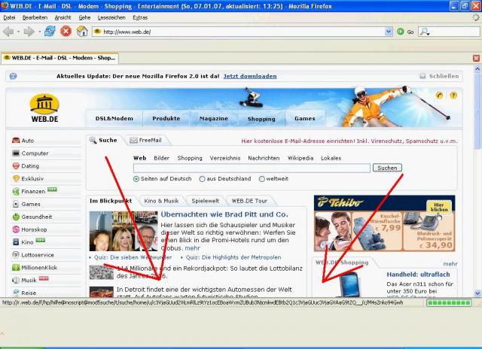Open the Magazine navigation tab
The image size is (482, 349).
tap(214, 119)
